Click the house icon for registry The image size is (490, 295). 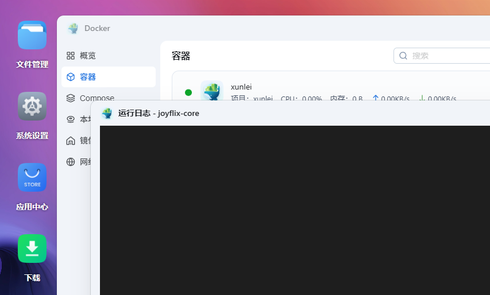(71, 141)
